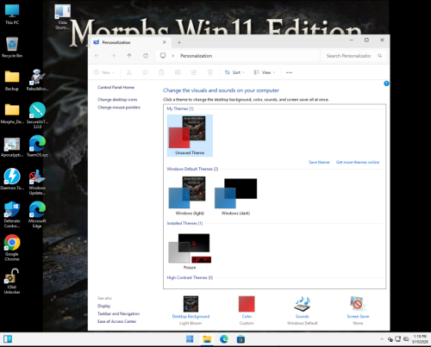Open the Display link under See also
This screenshot has width=431, height=347.
(103, 306)
